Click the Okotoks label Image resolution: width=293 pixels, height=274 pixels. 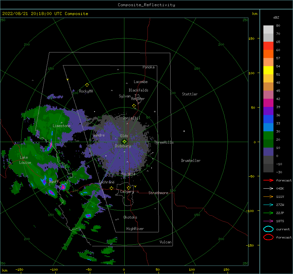(x=130, y=217)
